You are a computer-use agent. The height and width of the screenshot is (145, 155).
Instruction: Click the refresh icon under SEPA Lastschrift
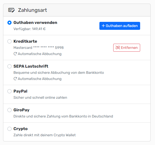click(x=15, y=79)
